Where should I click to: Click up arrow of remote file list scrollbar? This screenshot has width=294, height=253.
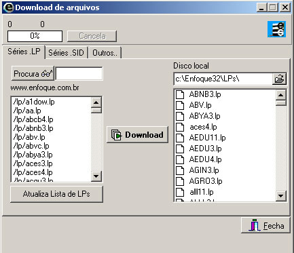coord(96,102)
